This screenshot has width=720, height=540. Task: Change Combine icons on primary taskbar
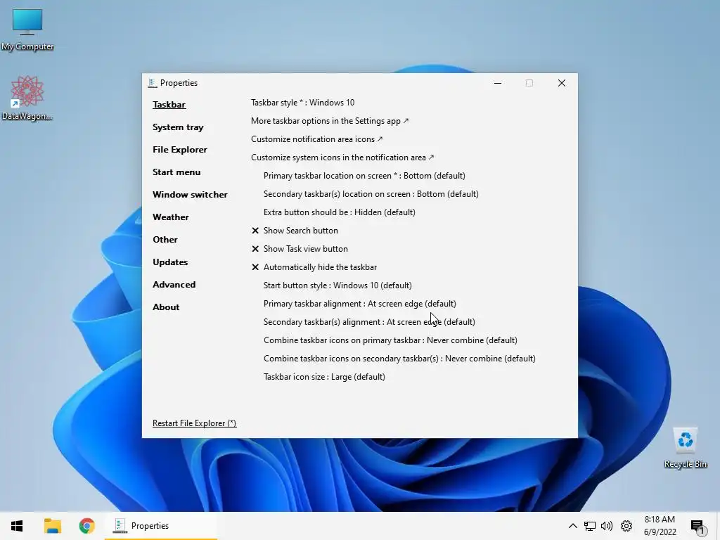[390, 340]
